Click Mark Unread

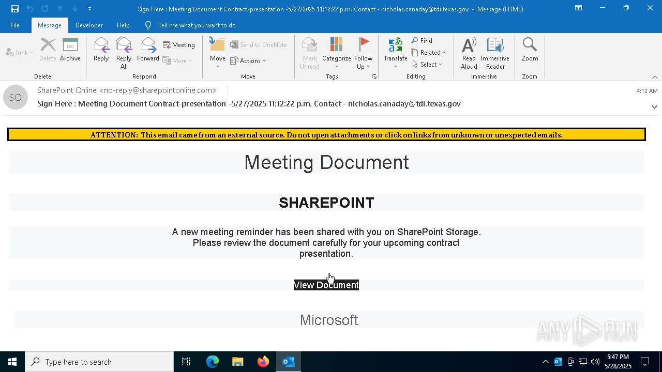click(310, 54)
